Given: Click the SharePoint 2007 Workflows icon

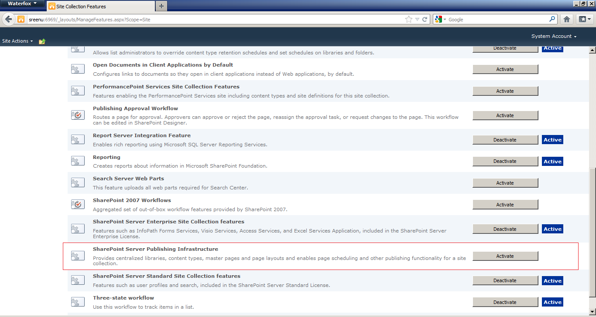Looking at the screenshot, I should (x=78, y=204).
